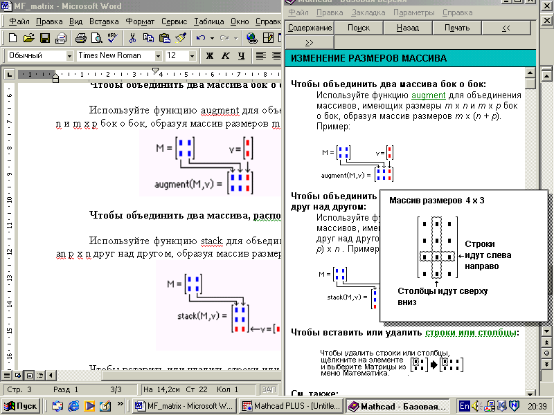The image size is (554, 415).
Task: Paste from clipboard using the Paste icon
Action: point(164,38)
